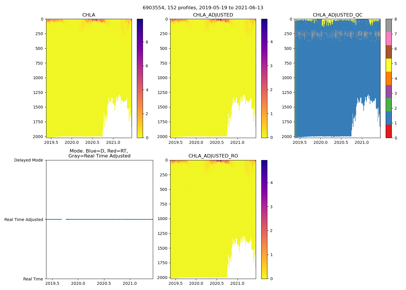406x290 pixels.
Task: Select the pink QC colorbar segment
Action: coord(389,39)
